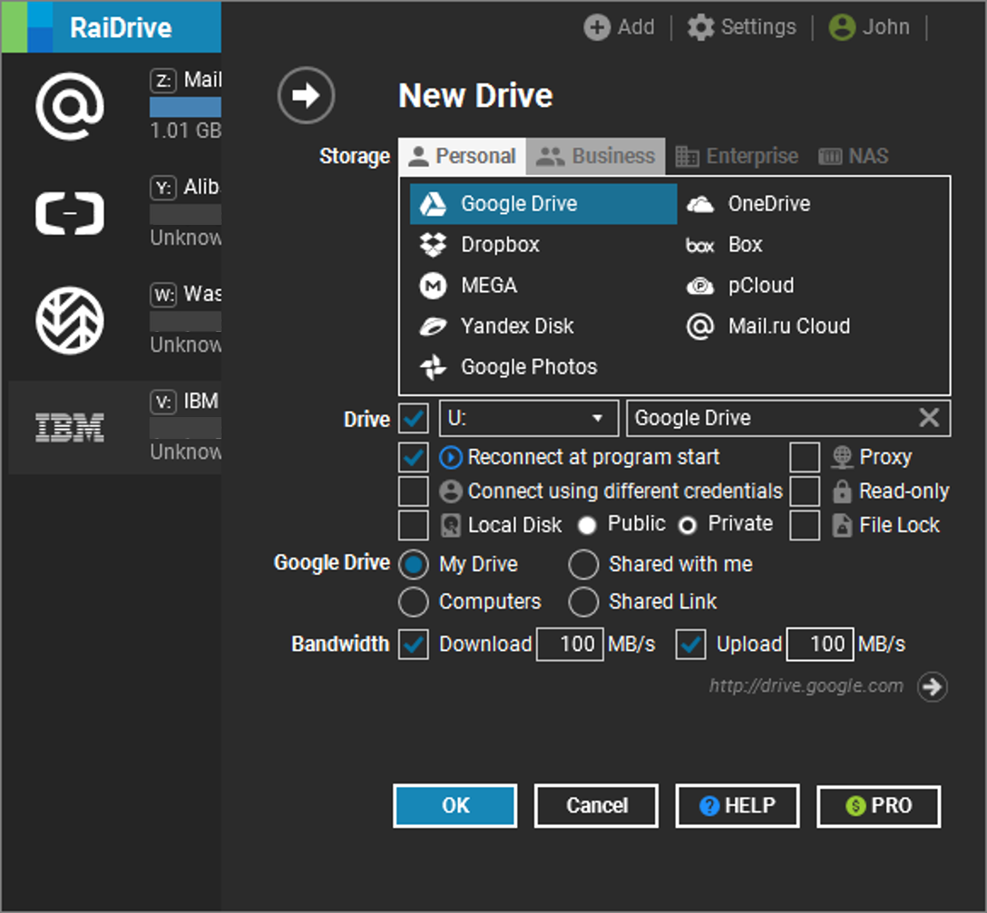This screenshot has width=987, height=913.
Task: Click the OK button
Action: point(455,805)
